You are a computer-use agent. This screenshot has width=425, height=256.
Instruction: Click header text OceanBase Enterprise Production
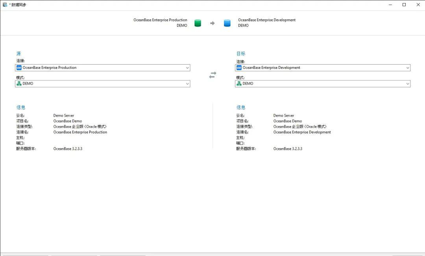[x=160, y=20]
